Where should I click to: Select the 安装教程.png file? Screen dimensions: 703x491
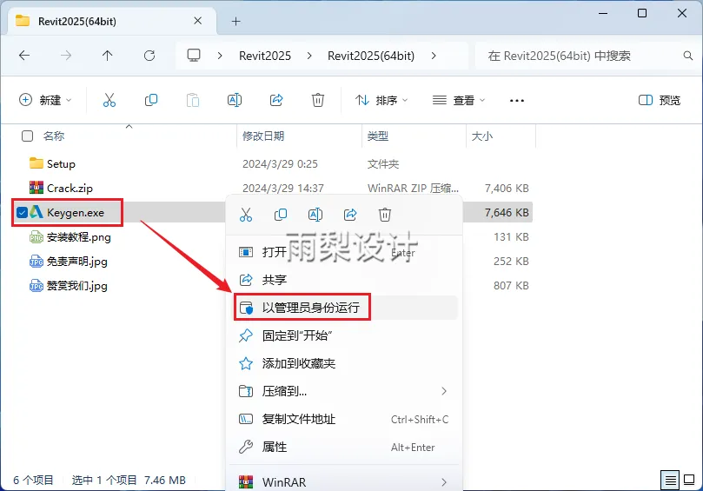click(x=79, y=236)
